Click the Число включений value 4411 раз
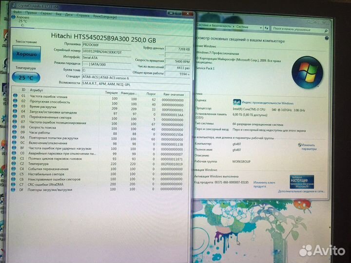The height and width of the screenshot is (263, 351). click(178, 67)
